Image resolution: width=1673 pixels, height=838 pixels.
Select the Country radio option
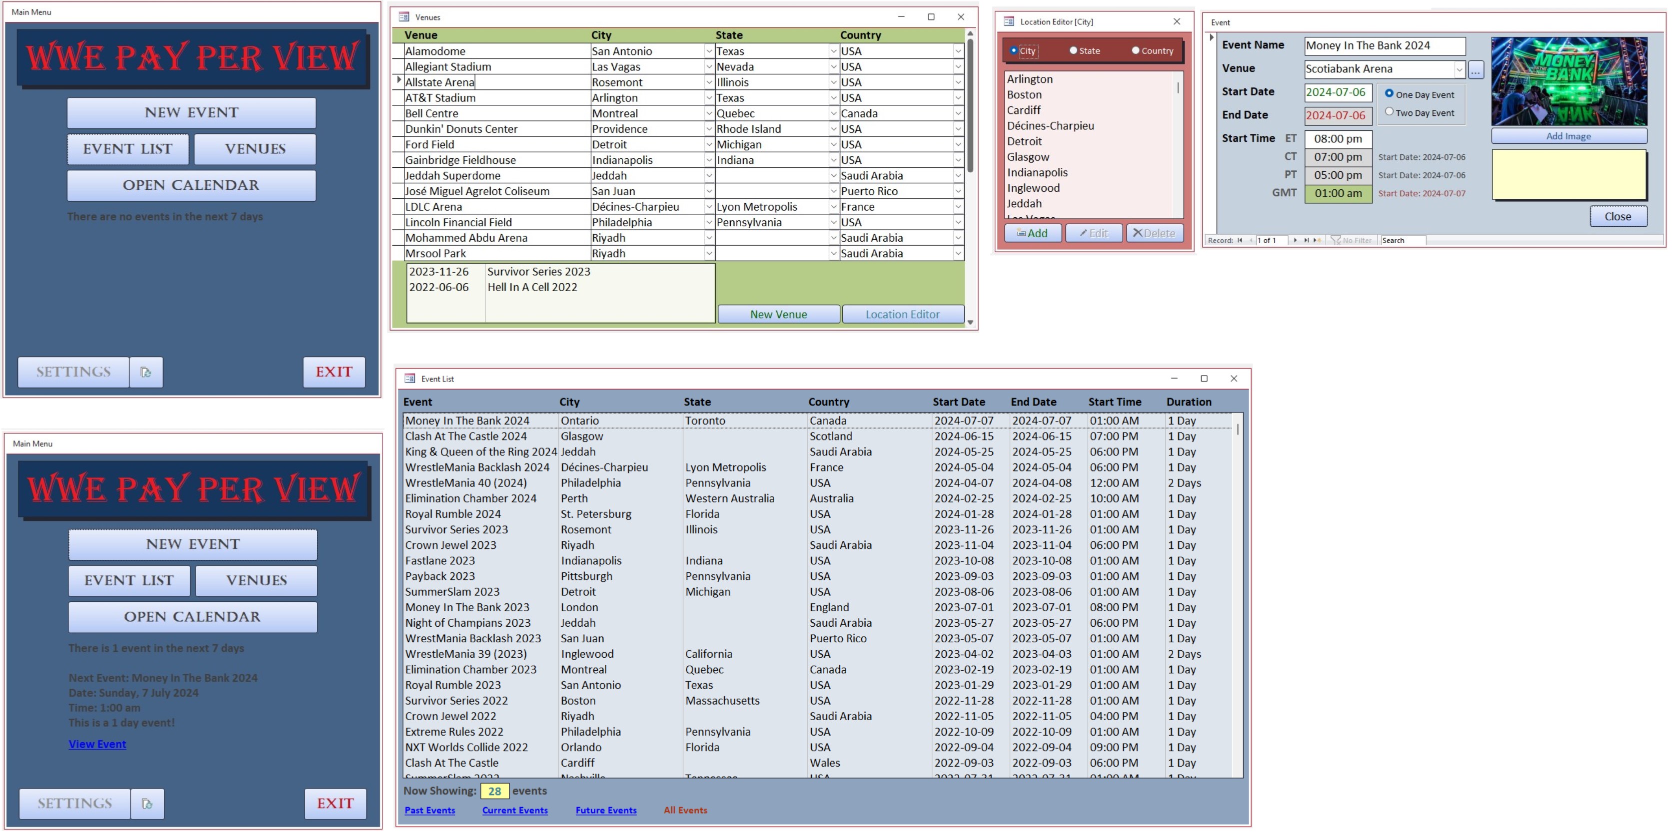click(x=1135, y=50)
